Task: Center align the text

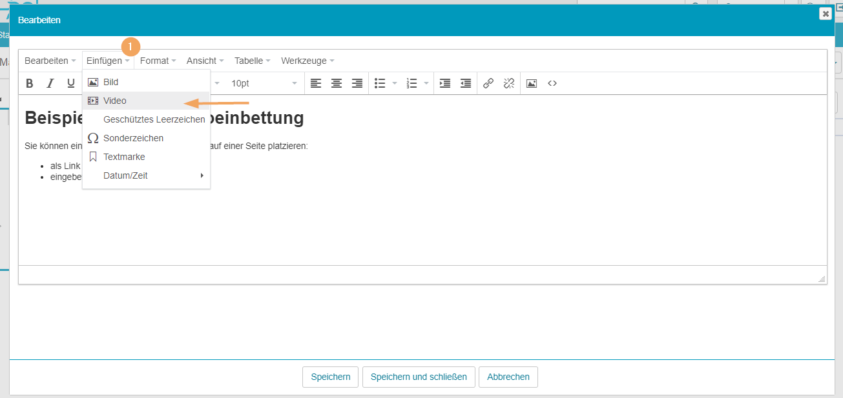Action: point(337,83)
